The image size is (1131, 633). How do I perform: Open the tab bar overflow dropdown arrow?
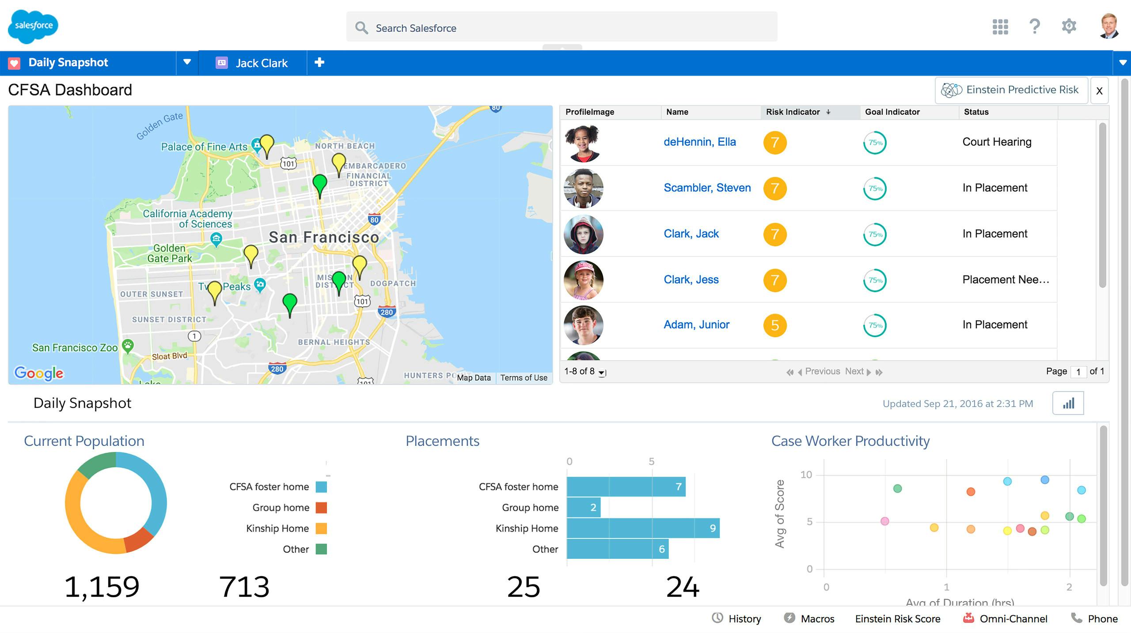click(1122, 63)
